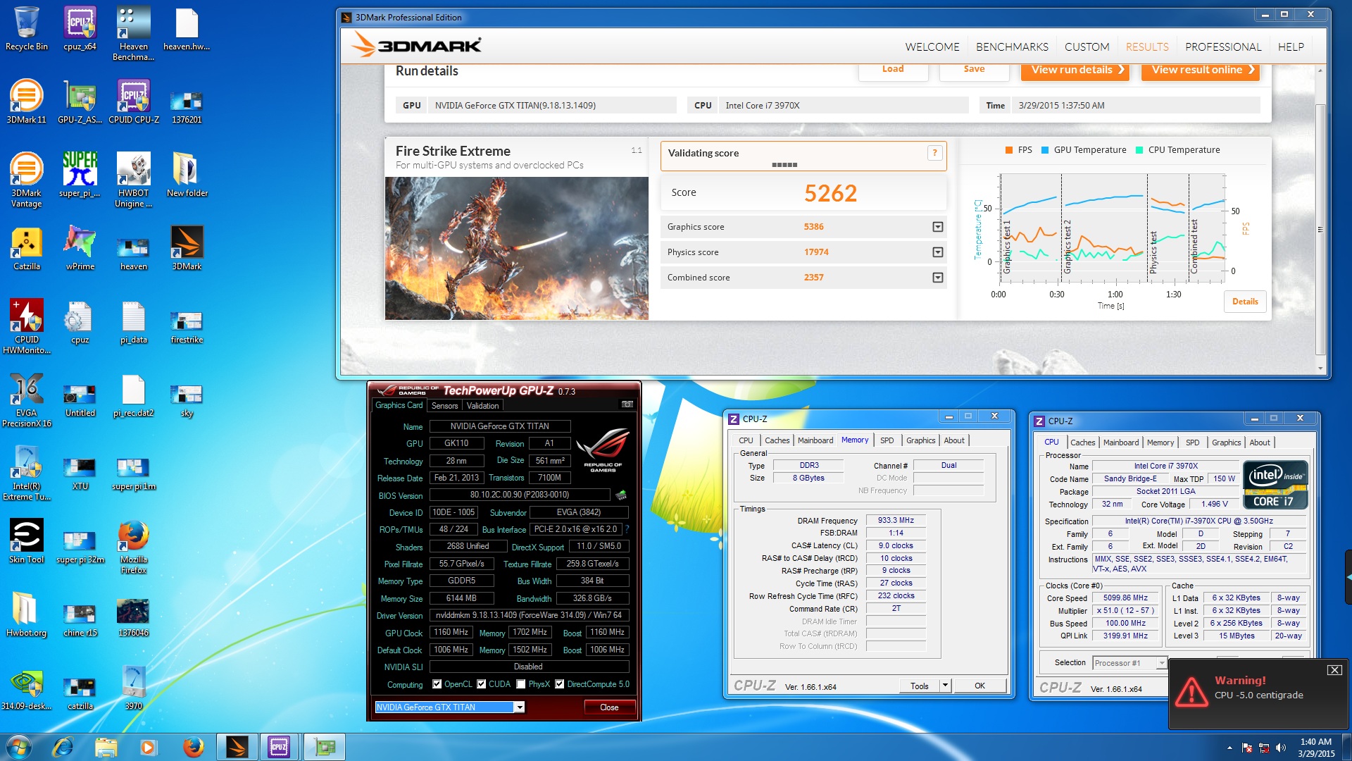Launch GPU-Z_AS desktop shortcut

pyautogui.click(x=80, y=101)
